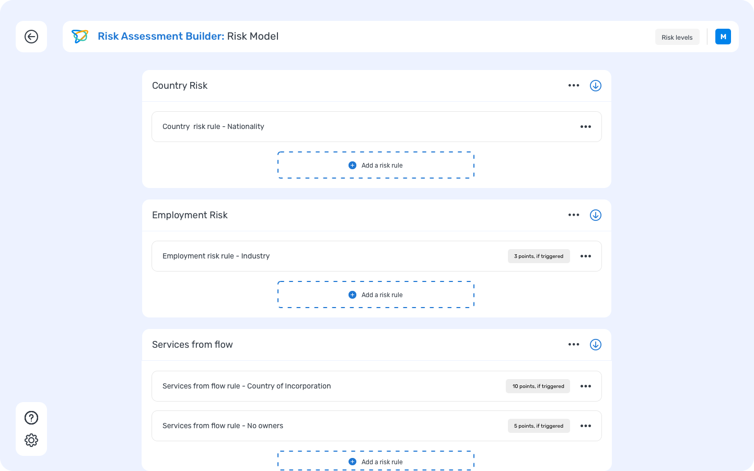Open No owners rule three-dot options

click(586, 426)
